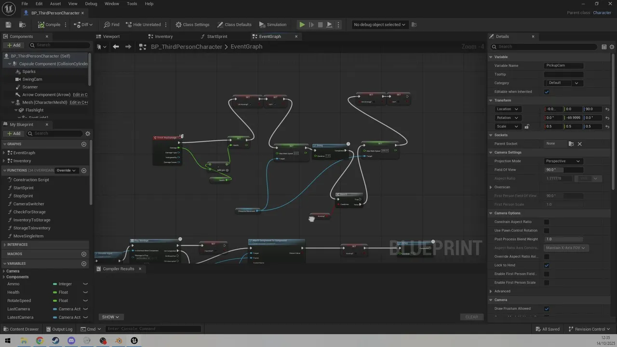
Task: Switch to the StartSprint tab
Action: tap(217, 37)
